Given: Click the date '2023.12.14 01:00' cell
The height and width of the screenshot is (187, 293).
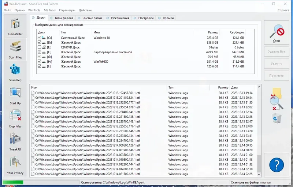Looking at the screenshot, I should pos(242,155).
